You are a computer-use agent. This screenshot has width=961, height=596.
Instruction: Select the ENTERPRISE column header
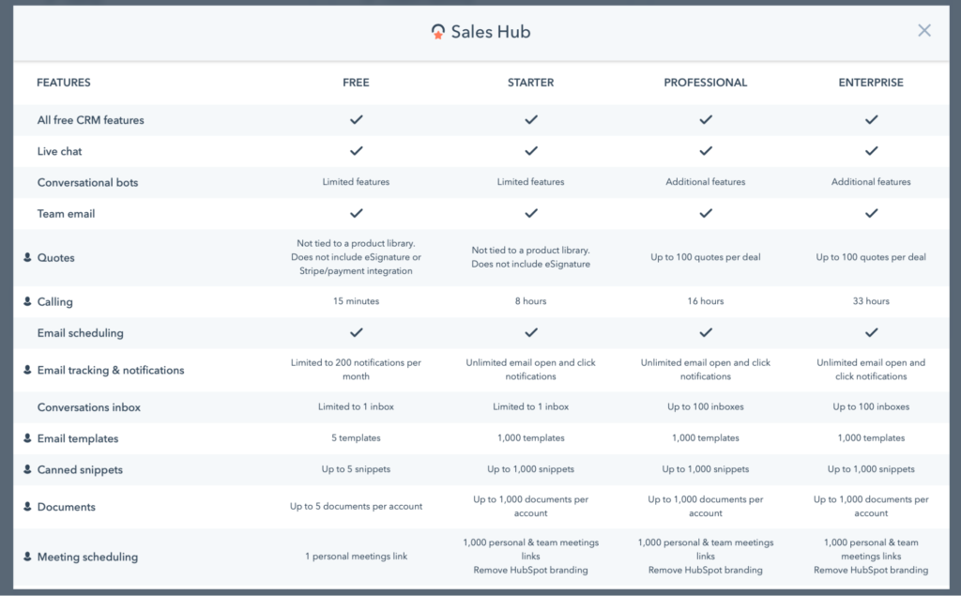coord(871,83)
